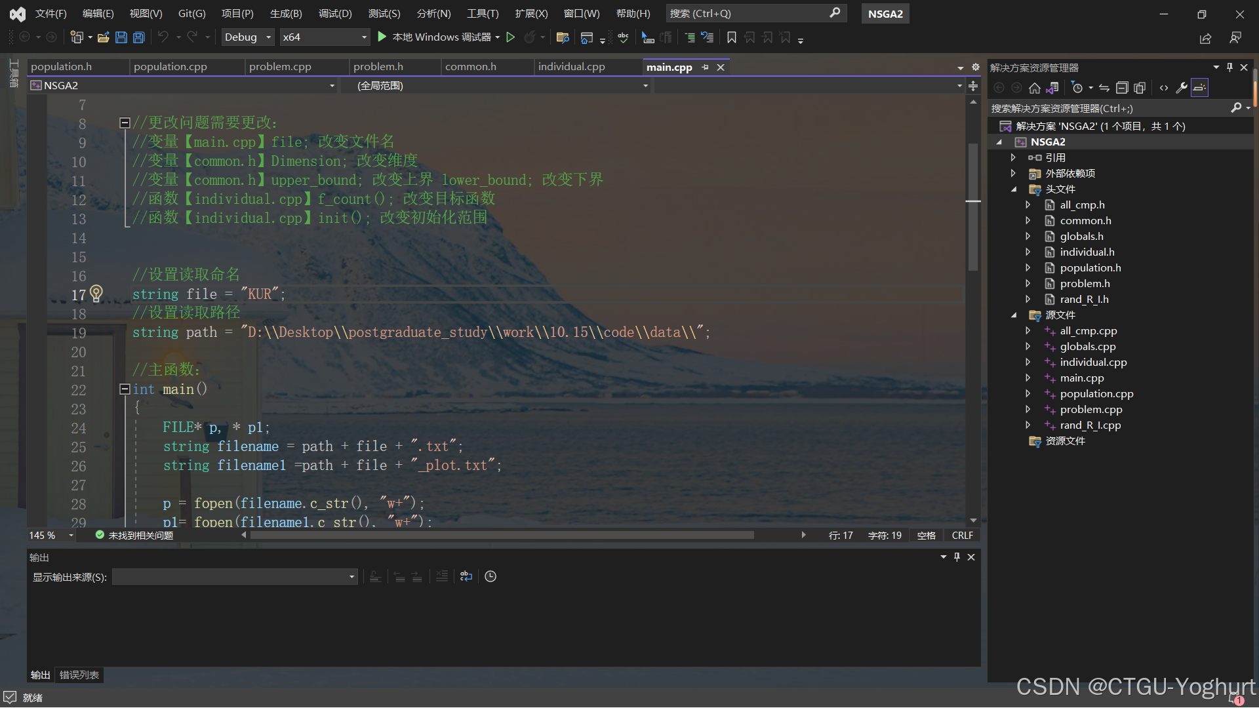
Task: Toggle auto-hide pin on Solution Explorer
Action: [1229, 68]
